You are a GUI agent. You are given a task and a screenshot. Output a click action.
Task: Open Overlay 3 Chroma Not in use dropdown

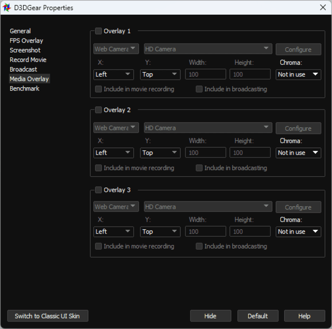click(x=298, y=231)
